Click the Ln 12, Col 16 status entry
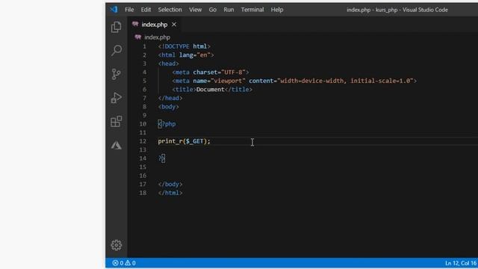478x269 pixels. tap(461, 263)
